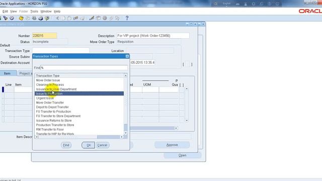Select Issuance Returns to Store entry
Viewport: 322px width, 181px height.
[79, 121]
